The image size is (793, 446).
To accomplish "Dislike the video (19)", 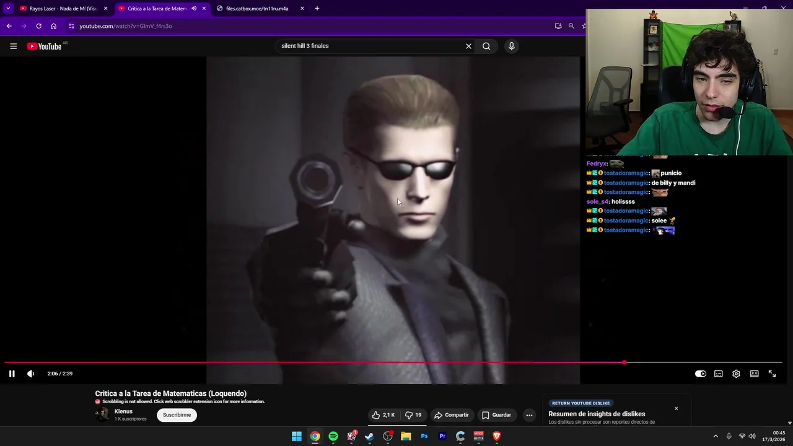I will point(413,415).
